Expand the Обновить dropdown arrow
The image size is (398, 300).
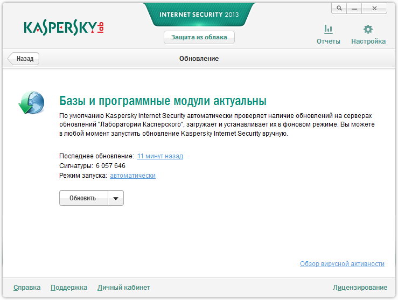(116, 198)
